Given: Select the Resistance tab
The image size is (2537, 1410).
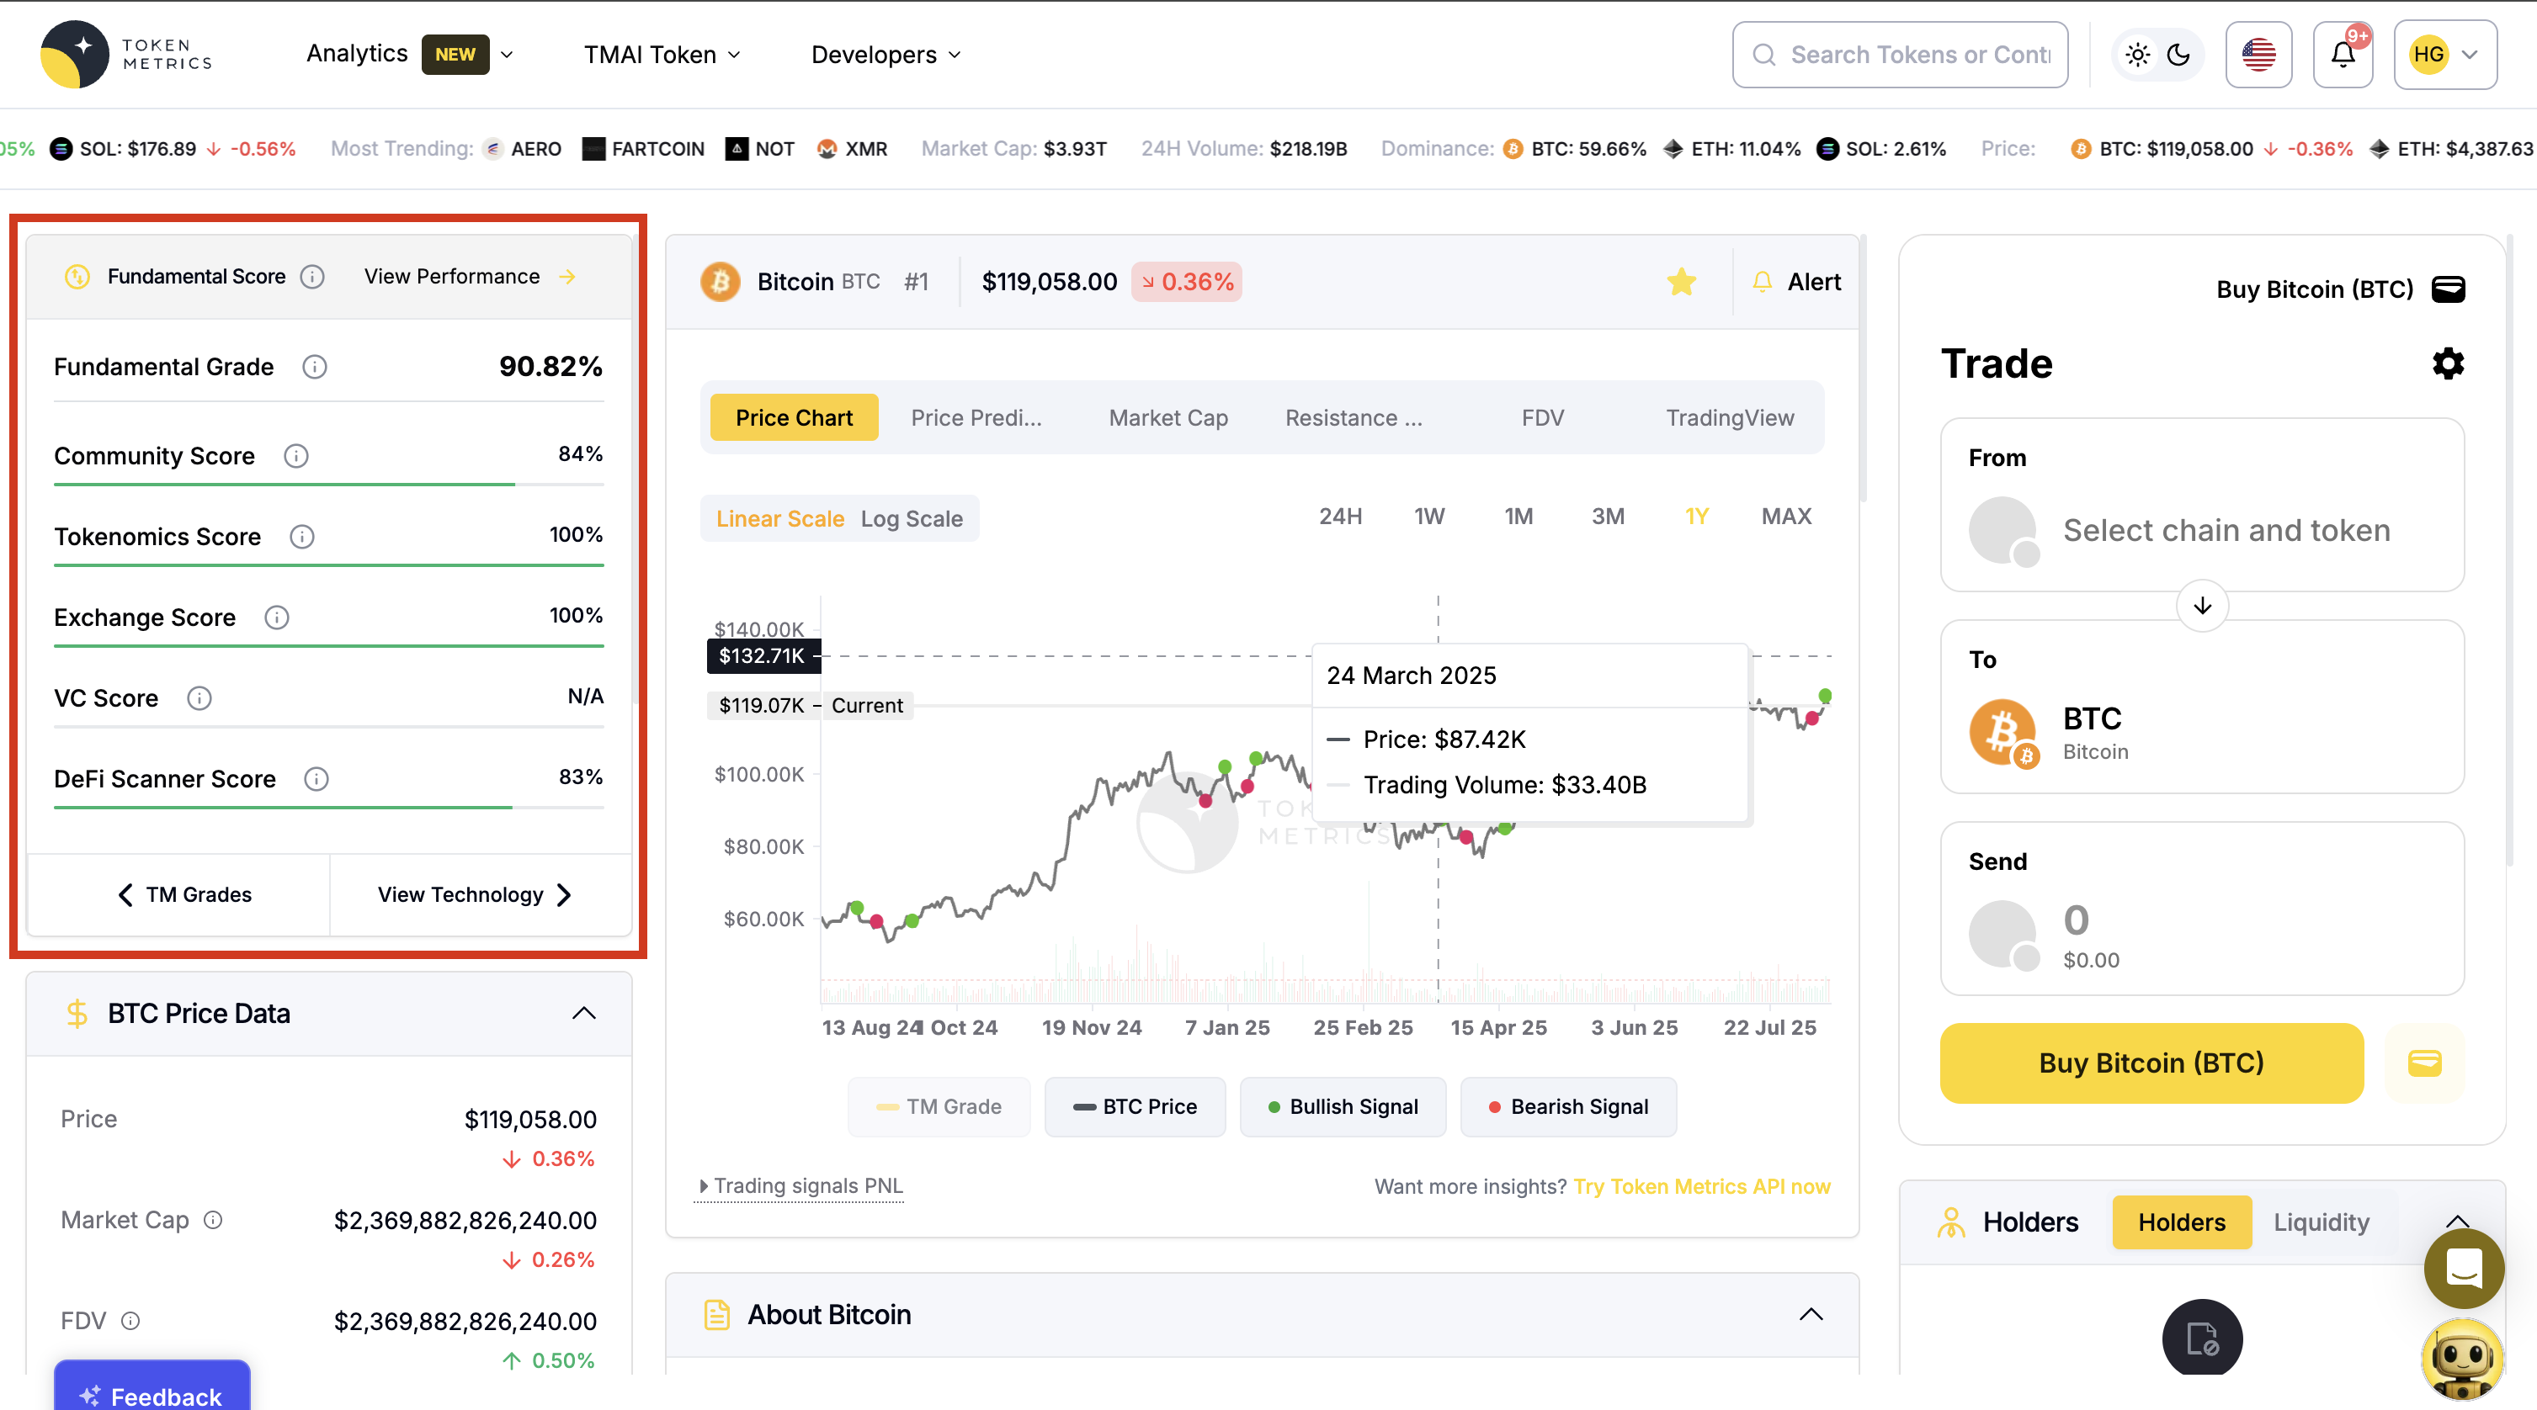Looking at the screenshot, I should [1354, 417].
